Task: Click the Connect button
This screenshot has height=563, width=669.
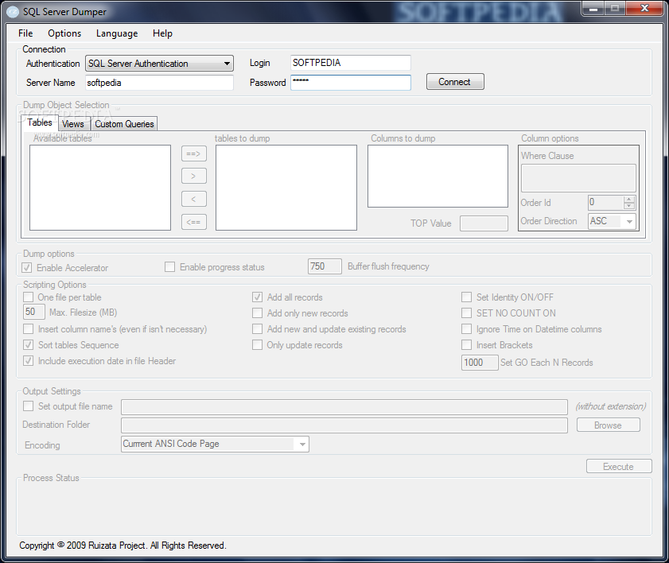Action: 455,82
